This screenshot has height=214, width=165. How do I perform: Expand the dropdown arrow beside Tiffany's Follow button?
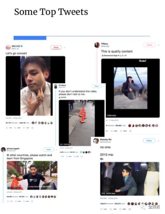[159, 45]
